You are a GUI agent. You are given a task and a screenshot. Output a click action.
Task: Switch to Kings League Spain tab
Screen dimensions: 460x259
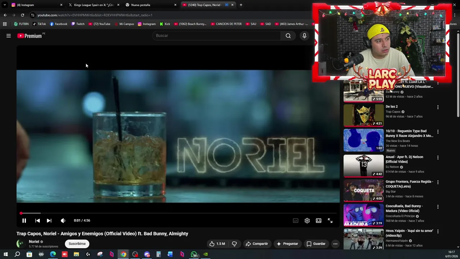point(94,5)
